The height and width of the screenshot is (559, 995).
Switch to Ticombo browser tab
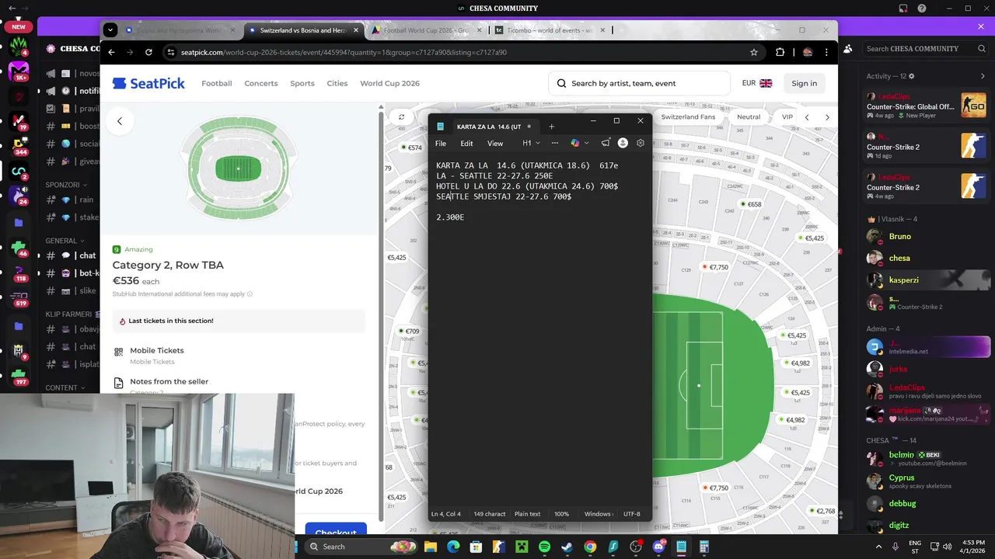(x=550, y=30)
